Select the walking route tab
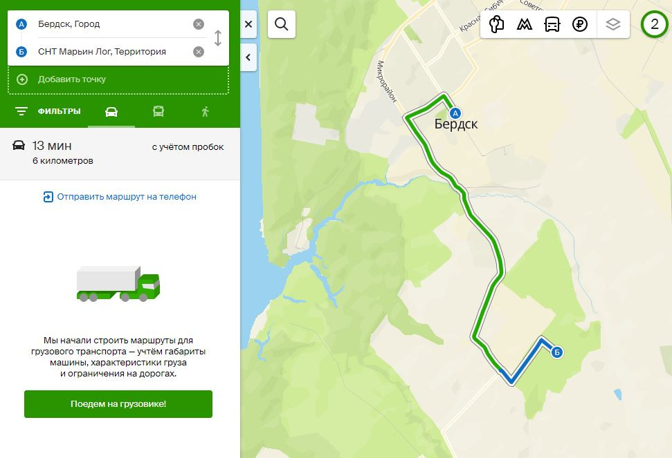The image size is (672, 458). click(205, 111)
